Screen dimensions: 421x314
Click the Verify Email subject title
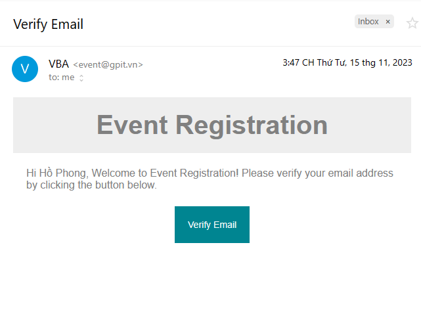(48, 25)
